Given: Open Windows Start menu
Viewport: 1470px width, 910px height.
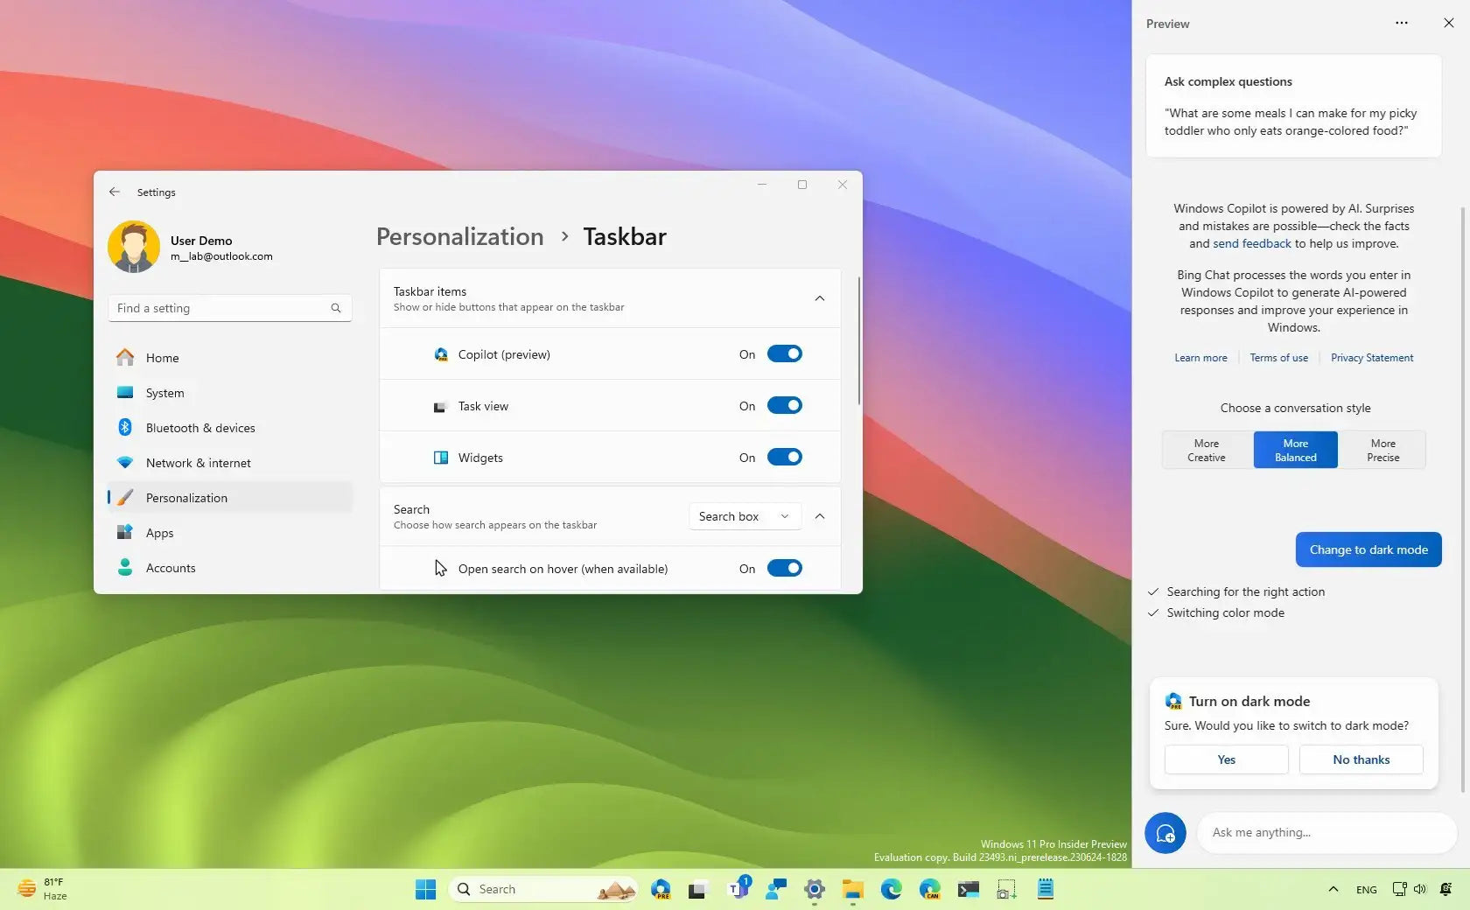Looking at the screenshot, I should point(425,889).
